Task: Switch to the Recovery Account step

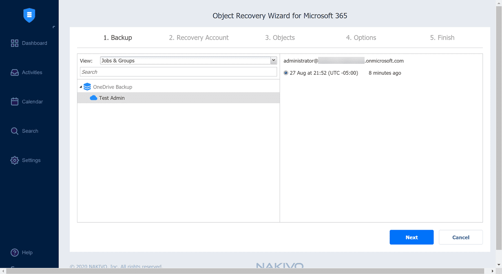Action: pyautogui.click(x=199, y=37)
